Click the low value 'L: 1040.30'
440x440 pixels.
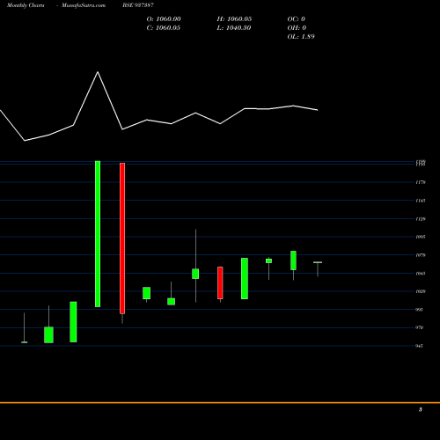pos(234,28)
